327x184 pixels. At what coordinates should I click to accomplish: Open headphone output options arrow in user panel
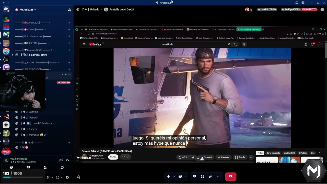pyautogui.click(x=62, y=177)
